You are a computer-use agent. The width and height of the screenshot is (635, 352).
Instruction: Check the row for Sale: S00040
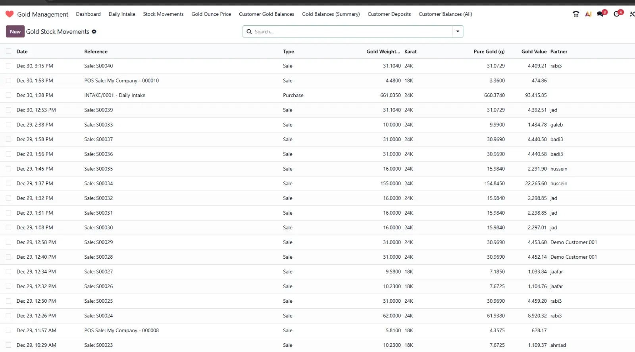[x=8, y=66]
